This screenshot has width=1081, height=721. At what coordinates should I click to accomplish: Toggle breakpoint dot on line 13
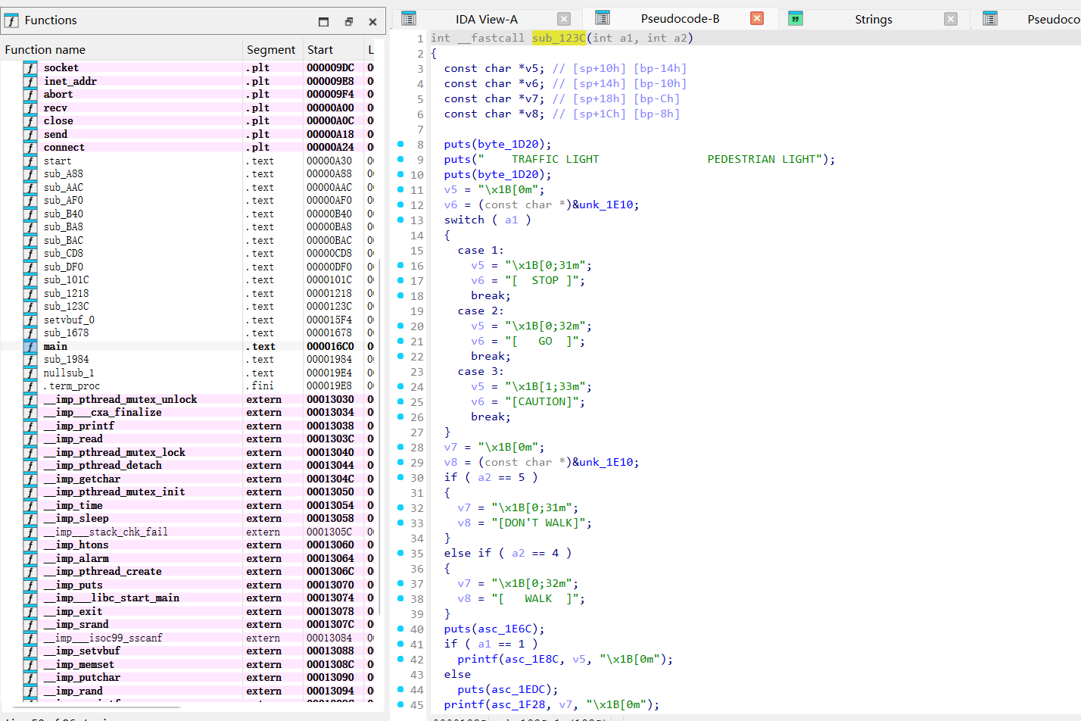[400, 220]
